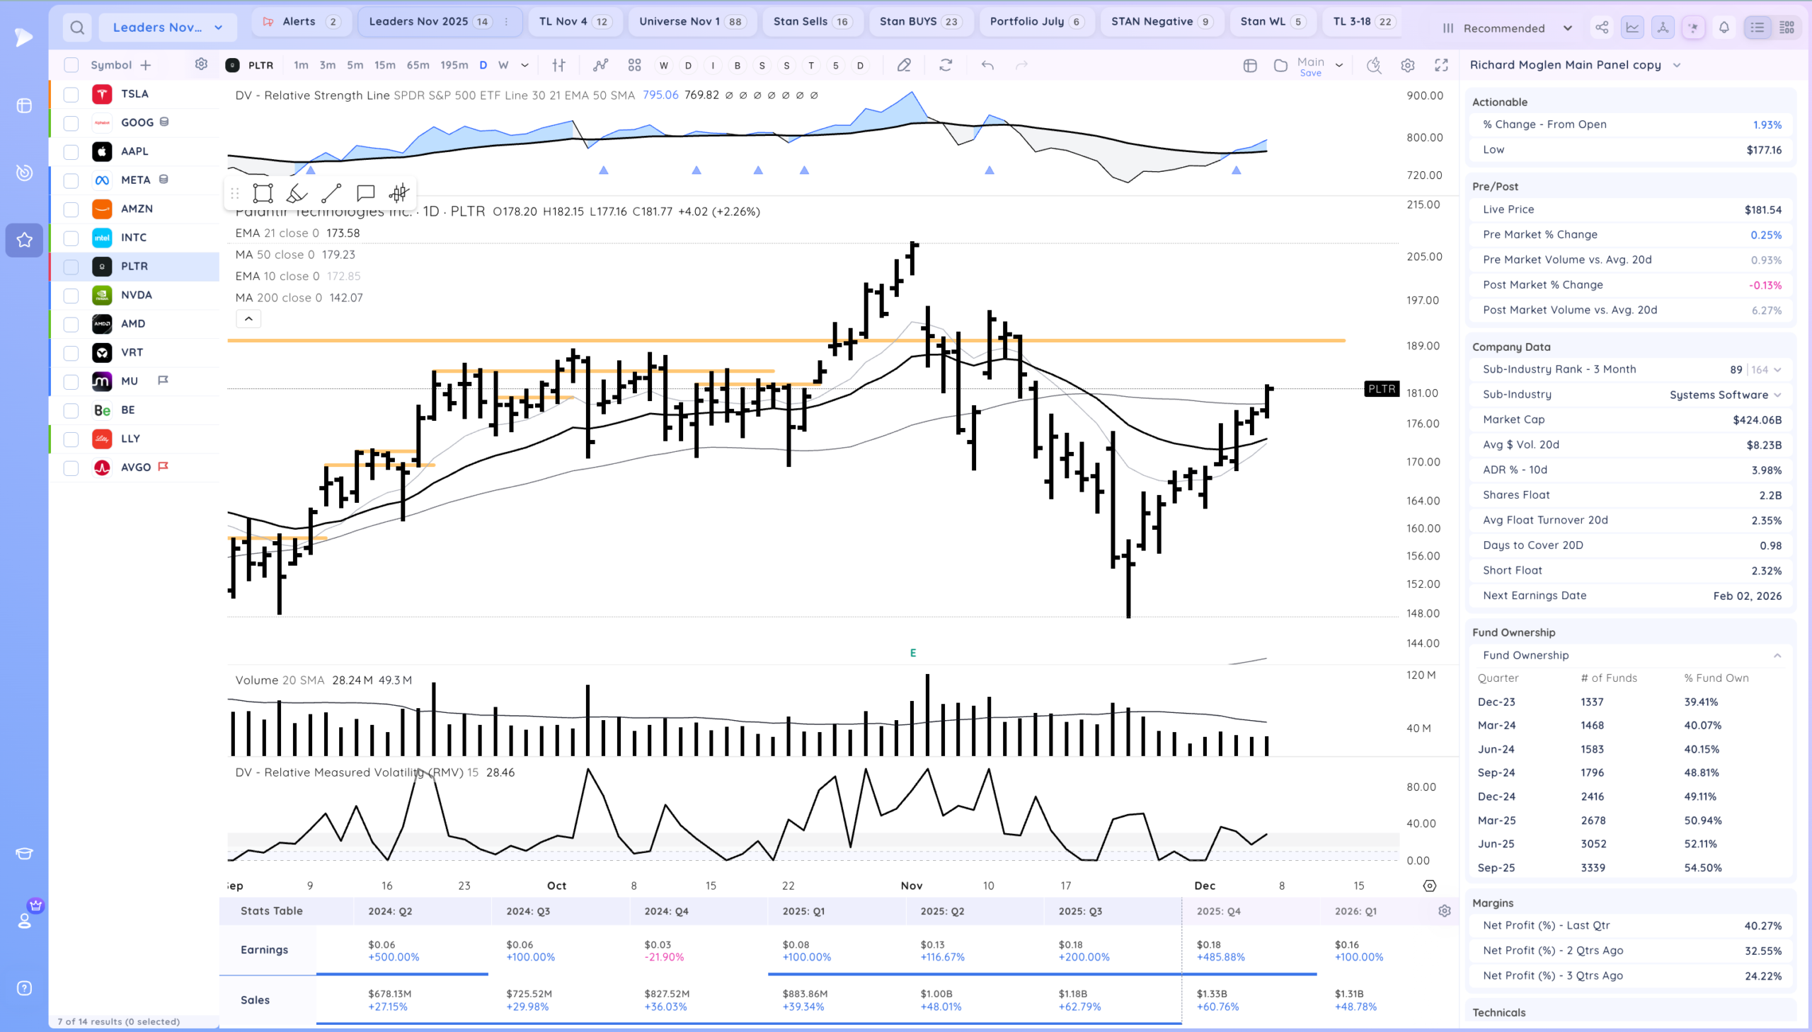Select the 65m timeframe button
Viewport: 1812px width, 1032px height.
pos(418,65)
